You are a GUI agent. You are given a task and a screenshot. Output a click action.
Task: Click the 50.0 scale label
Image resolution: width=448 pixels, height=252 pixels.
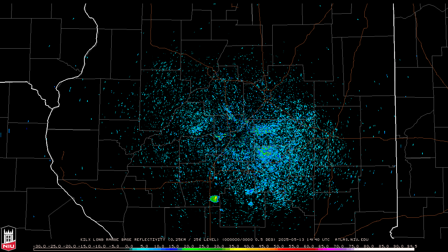(x=279, y=246)
